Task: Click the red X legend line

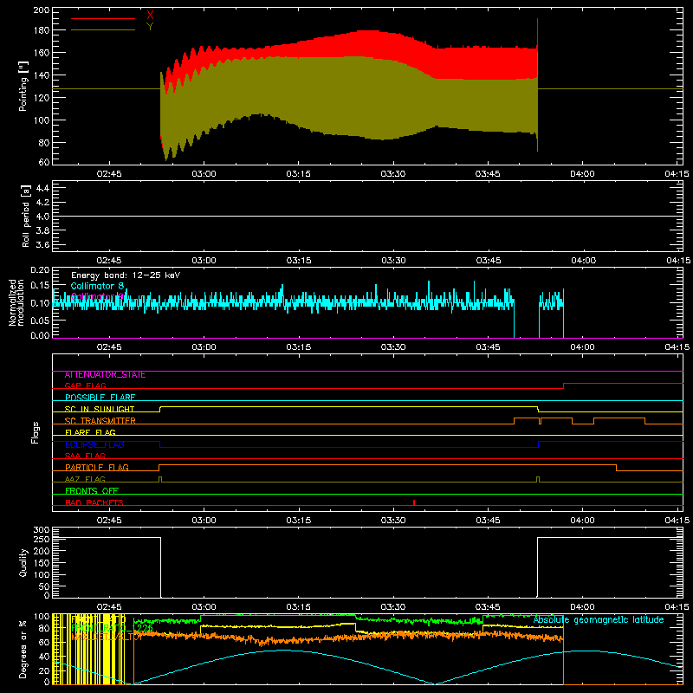Action: tap(103, 18)
